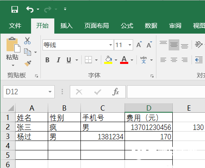Click the Cut scissors icon
Image resolution: width=205 pixels, height=168 pixels.
pyautogui.click(x=27, y=41)
